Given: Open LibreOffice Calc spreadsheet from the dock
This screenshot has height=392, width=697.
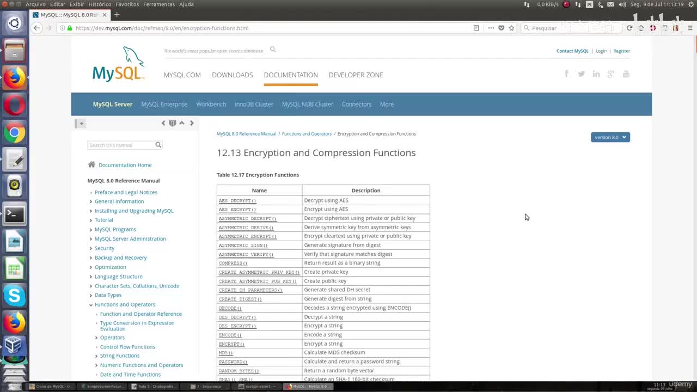Looking at the screenshot, I should pos(14,269).
